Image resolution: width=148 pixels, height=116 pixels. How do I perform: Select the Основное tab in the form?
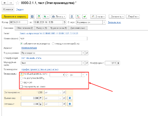[x=8, y=28]
